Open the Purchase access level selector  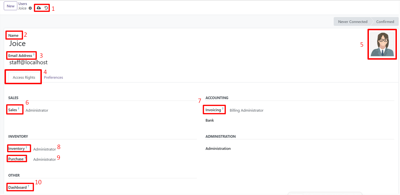pyautogui.click(x=44, y=159)
